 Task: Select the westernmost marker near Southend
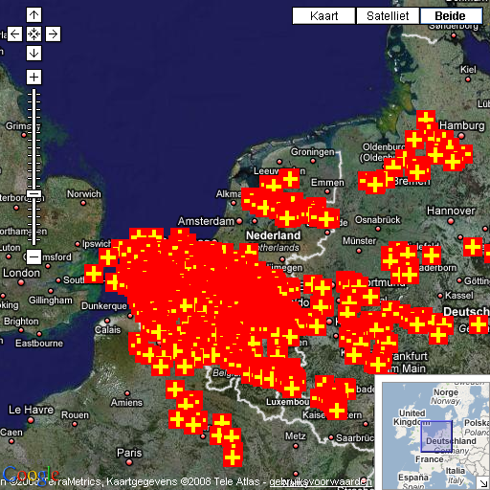(94, 274)
